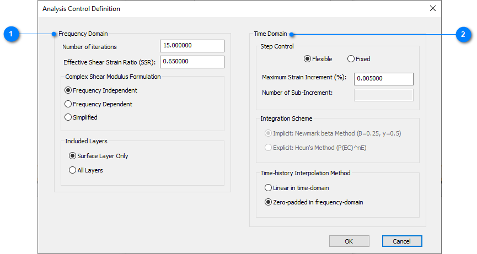
Task: Confirm settings with the OK button
Action: 349,241
